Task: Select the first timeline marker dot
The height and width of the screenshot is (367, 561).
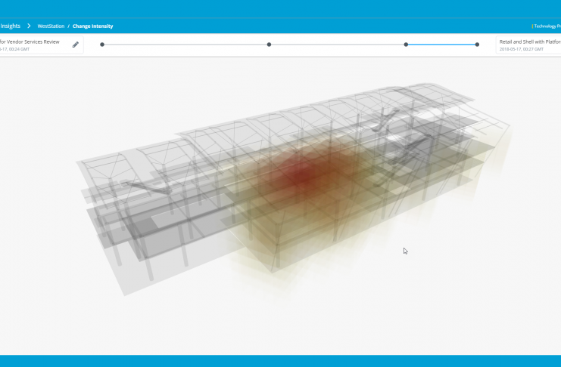Action: (x=102, y=45)
